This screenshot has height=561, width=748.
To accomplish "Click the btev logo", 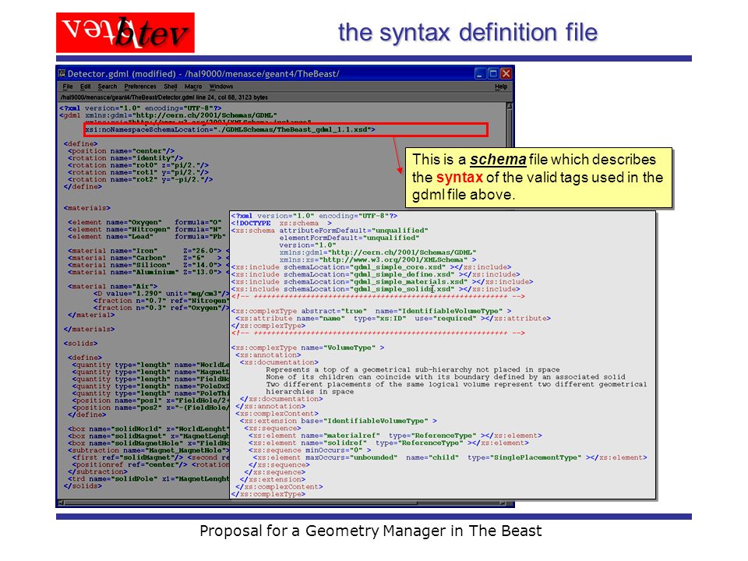I will coord(125,33).
